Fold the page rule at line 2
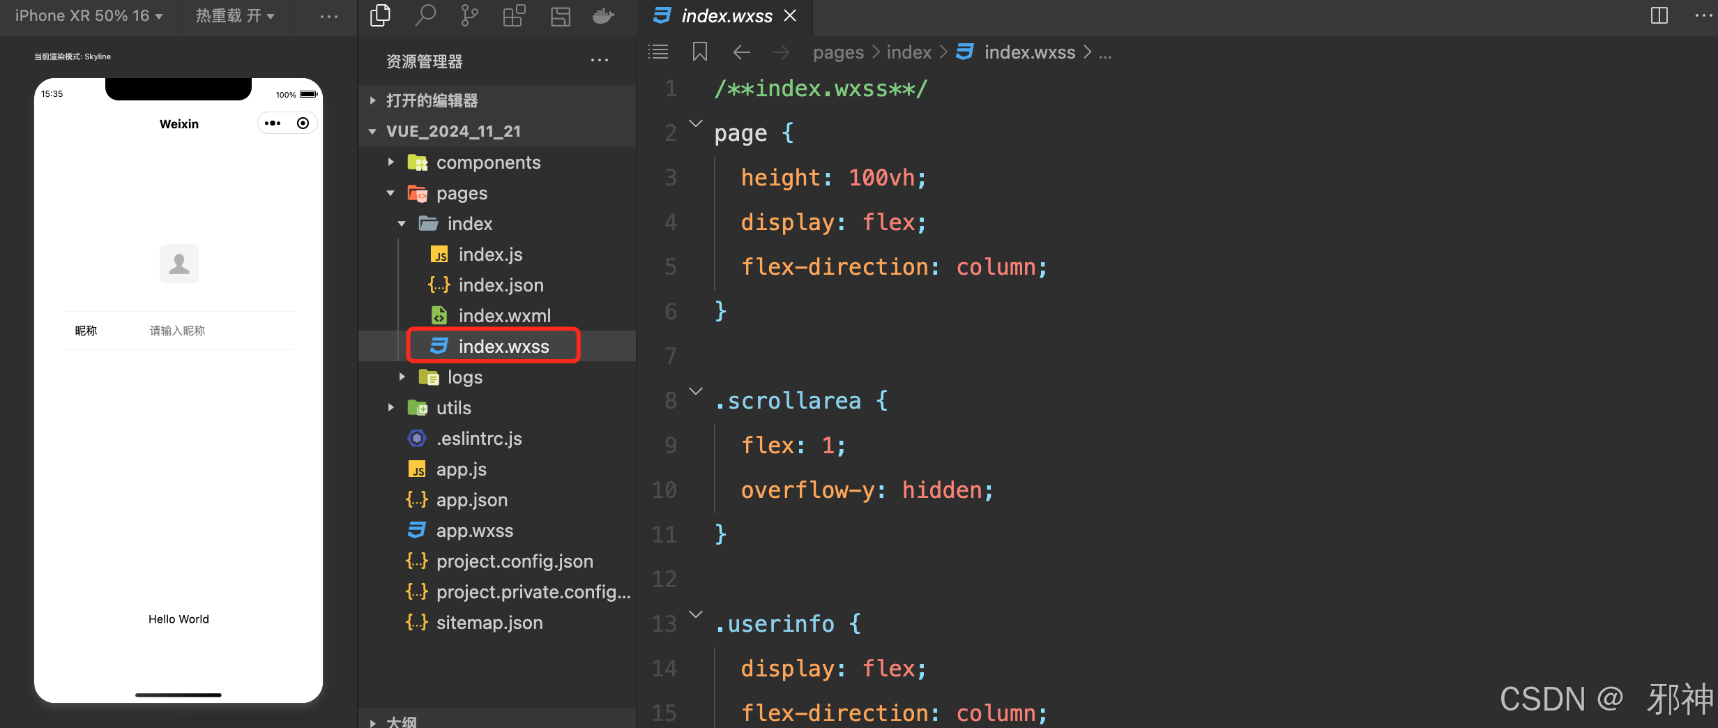Image resolution: width=1718 pixels, height=728 pixels. [695, 123]
